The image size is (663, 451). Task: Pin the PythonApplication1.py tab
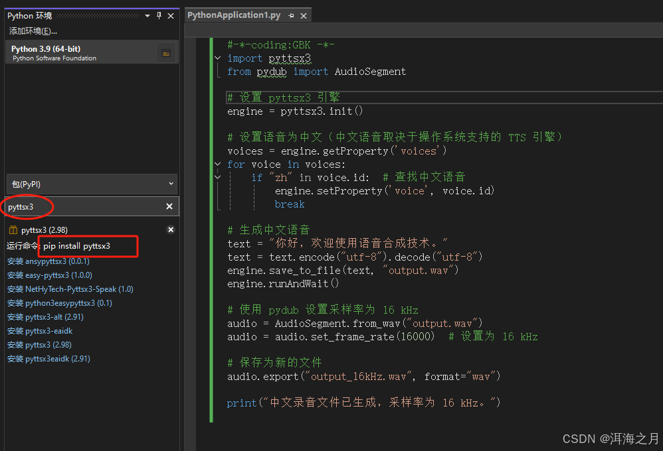point(290,14)
